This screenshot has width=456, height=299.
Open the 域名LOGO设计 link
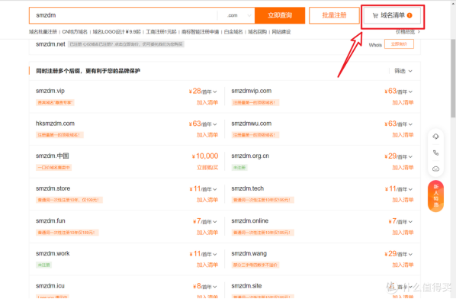point(117,32)
